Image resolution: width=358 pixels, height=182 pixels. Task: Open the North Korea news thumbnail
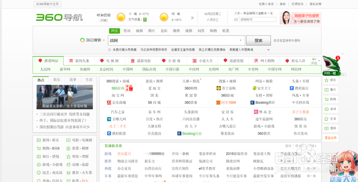click(64, 97)
